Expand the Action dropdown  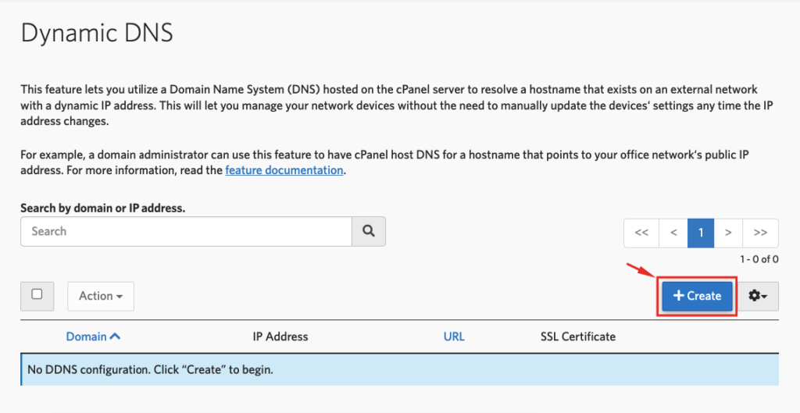tap(101, 296)
